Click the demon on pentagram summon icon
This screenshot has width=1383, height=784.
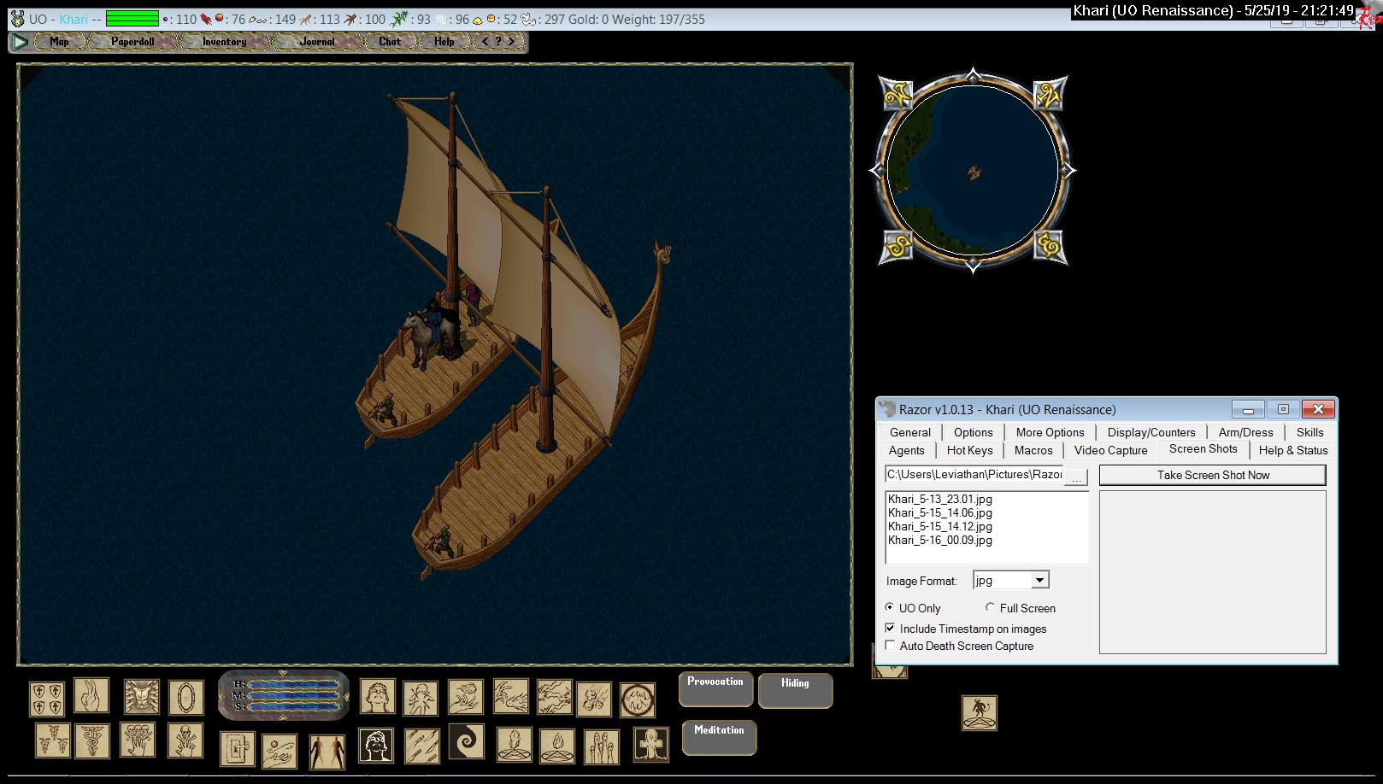coord(980,713)
